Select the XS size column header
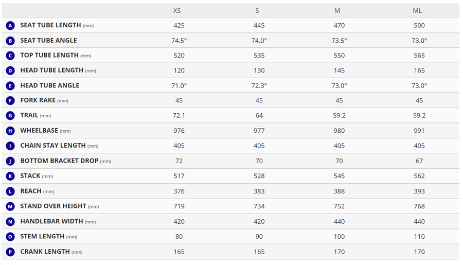The image size is (463, 265). (x=177, y=11)
